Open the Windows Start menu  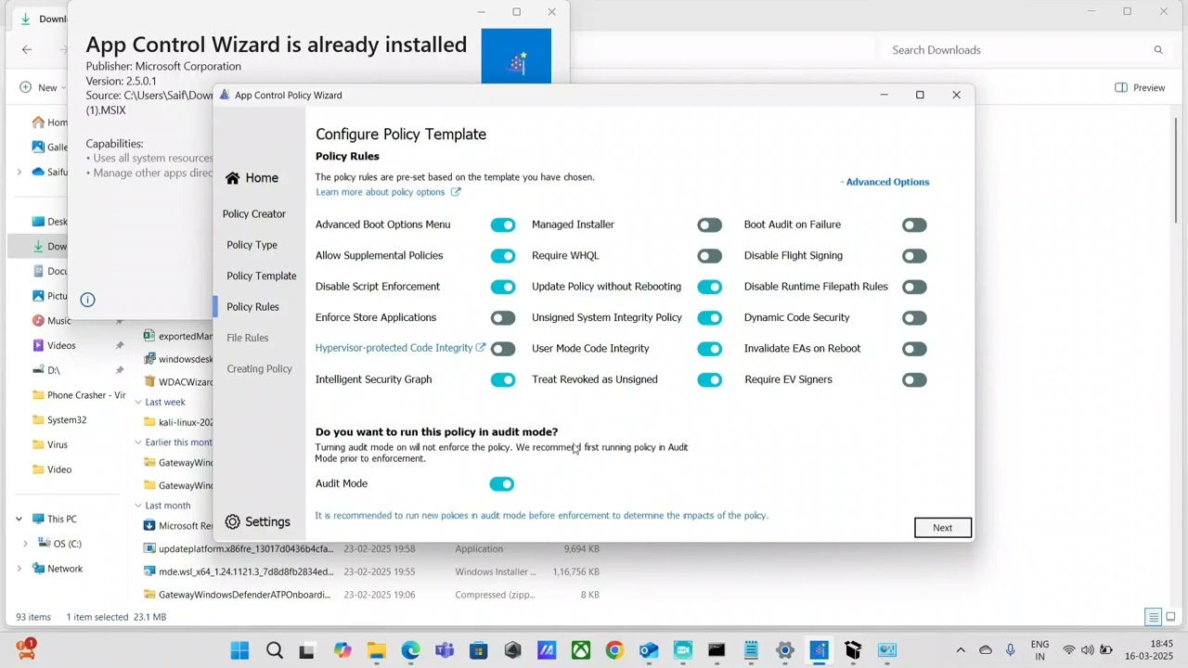[239, 650]
